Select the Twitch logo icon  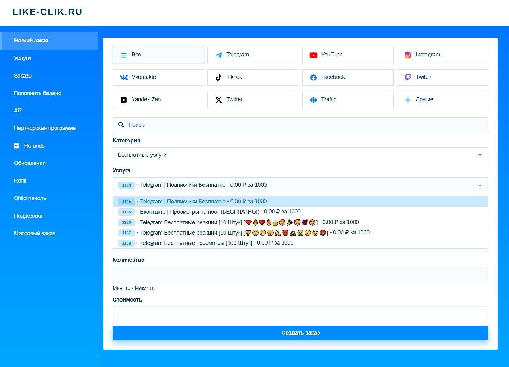(408, 78)
